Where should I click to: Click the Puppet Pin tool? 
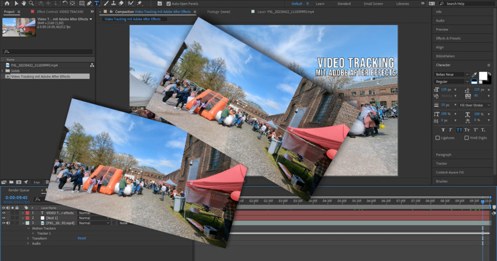click(x=139, y=3)
